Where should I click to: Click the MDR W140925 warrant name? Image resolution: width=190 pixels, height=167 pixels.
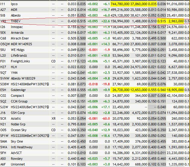click(21, 44)
